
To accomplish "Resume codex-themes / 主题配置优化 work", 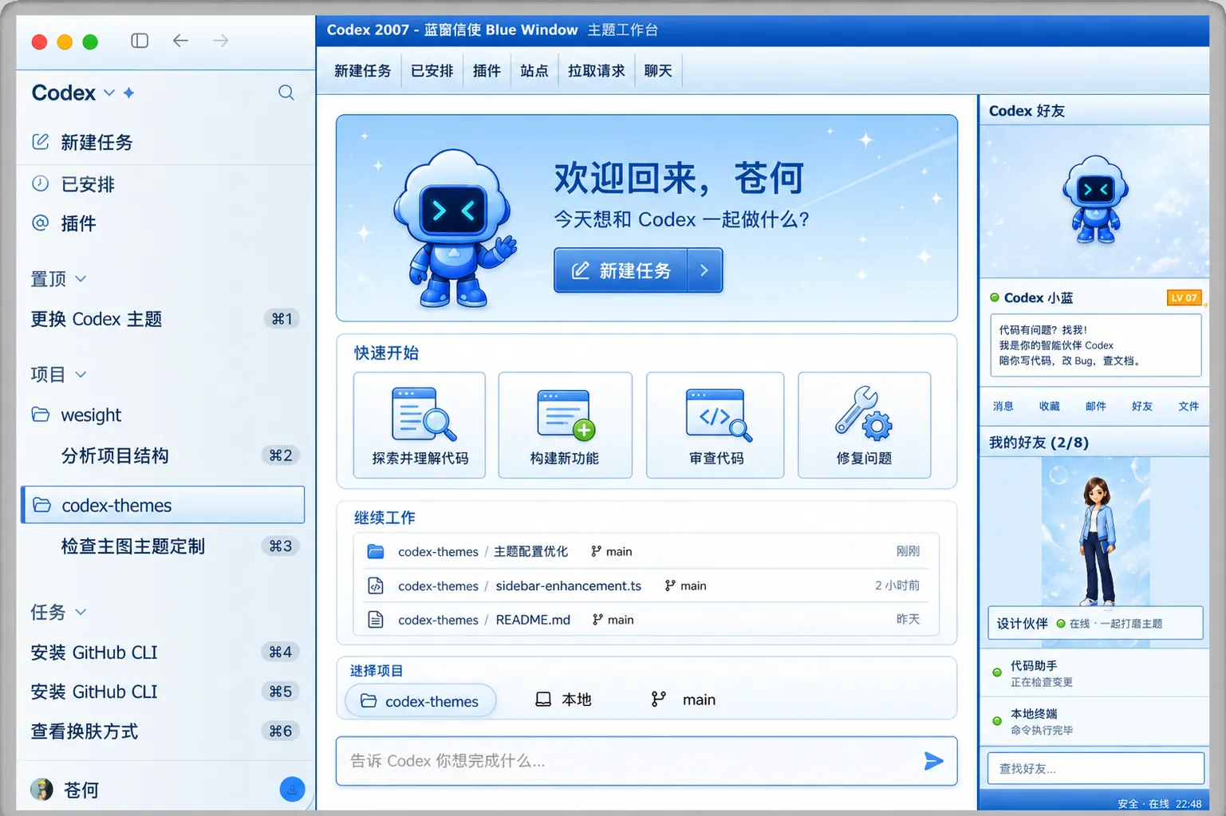I will (646, 551).
